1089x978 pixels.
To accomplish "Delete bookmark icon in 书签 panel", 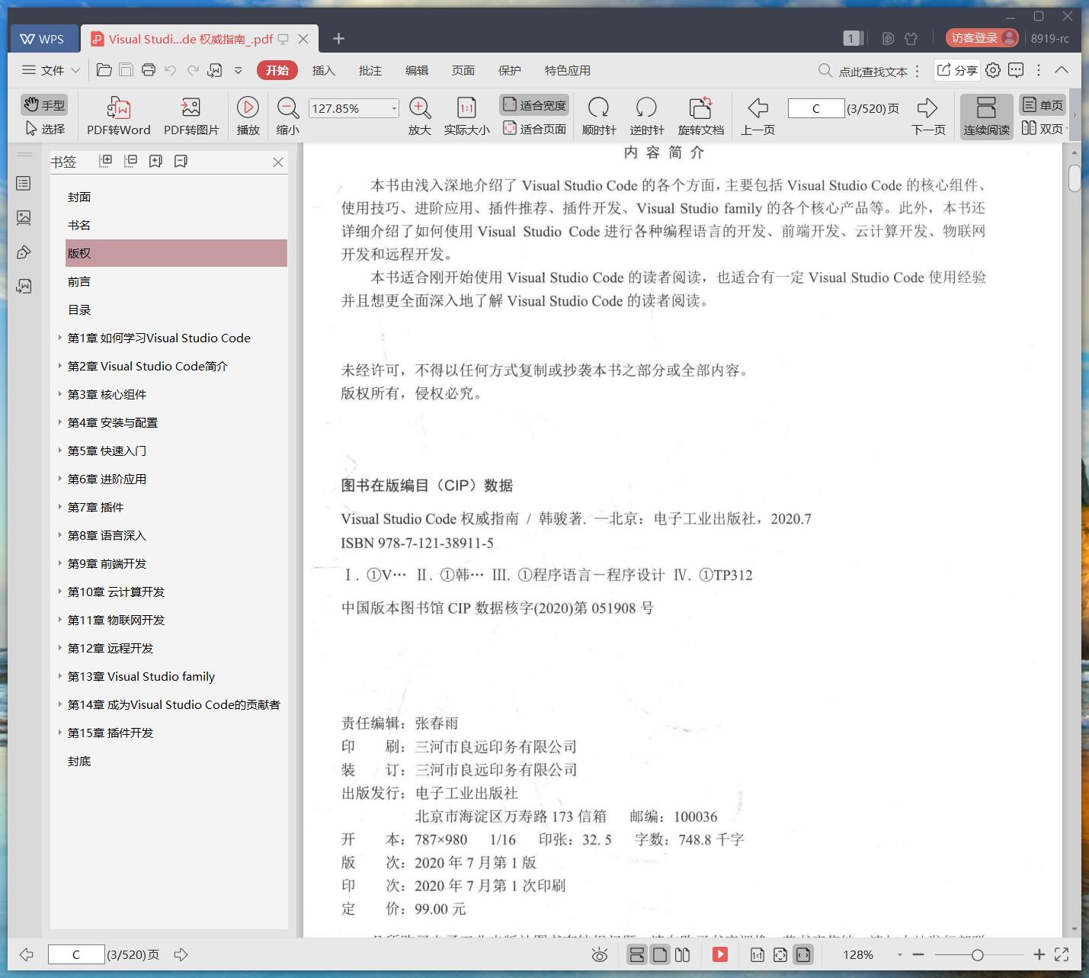I will 181,161.
